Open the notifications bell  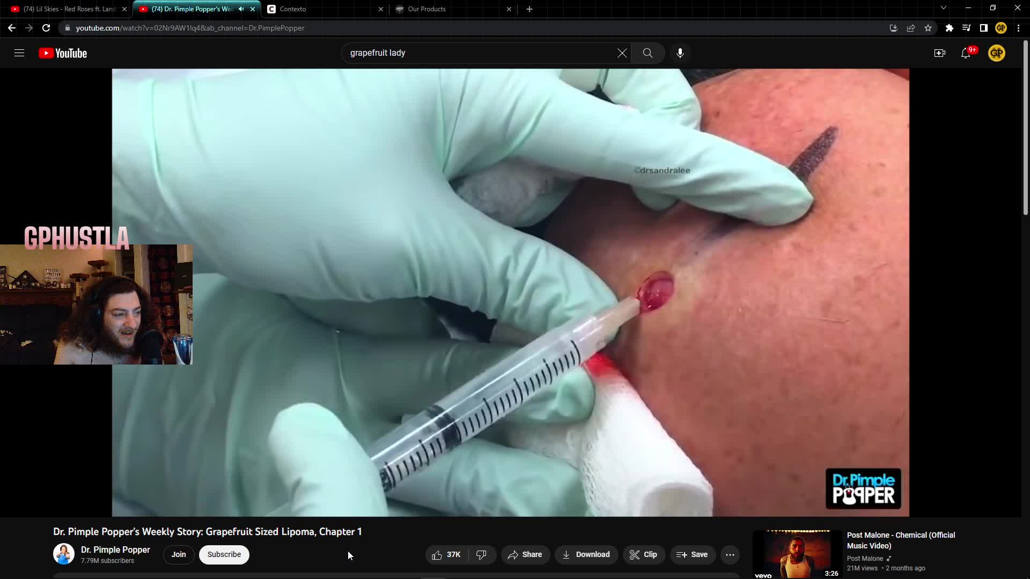pos(966,53)
